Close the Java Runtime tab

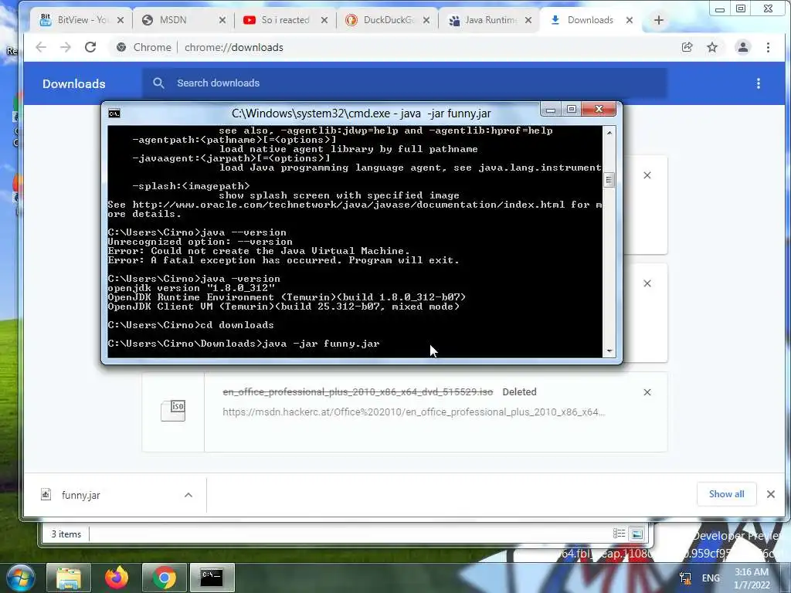pyautogui.click(x=528, y=20)
